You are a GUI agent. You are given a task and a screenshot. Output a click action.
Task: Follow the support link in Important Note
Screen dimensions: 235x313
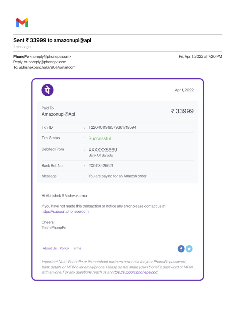pyautogui.click(x=135, y=272)
